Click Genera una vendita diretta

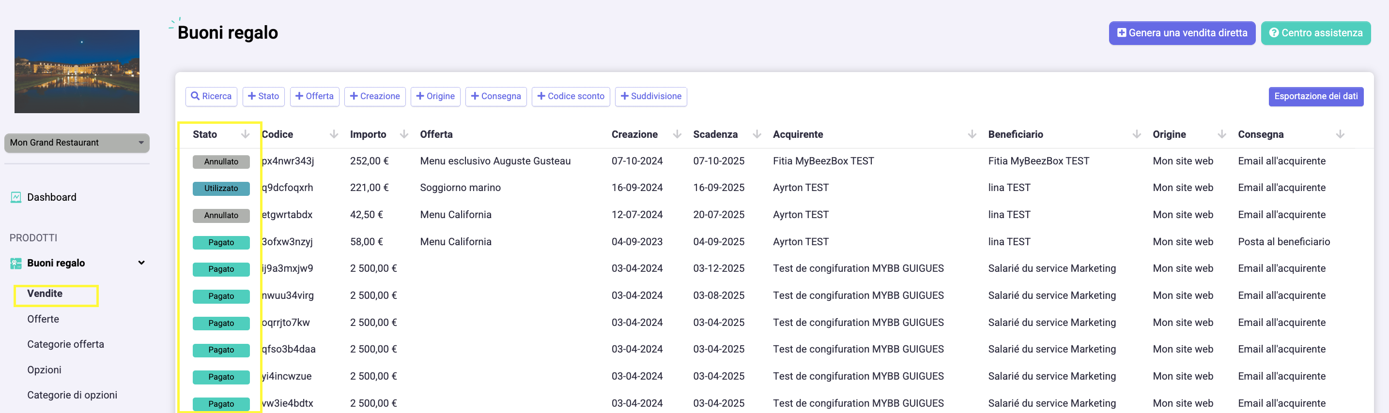[x=1182, y=33]
